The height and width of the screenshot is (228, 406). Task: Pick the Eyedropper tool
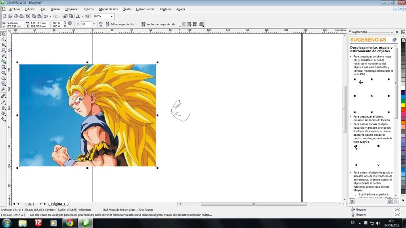pos(4,102)
